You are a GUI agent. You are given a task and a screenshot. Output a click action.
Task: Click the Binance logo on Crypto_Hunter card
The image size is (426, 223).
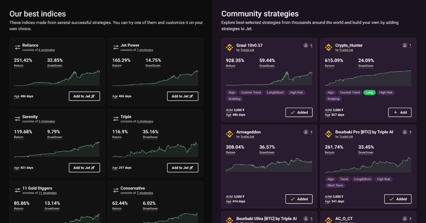(328, 47)
